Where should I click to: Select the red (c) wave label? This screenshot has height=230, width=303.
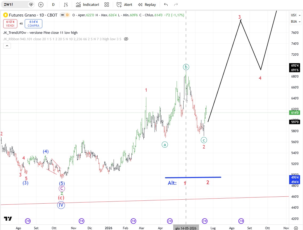click(x=61, y=198)
